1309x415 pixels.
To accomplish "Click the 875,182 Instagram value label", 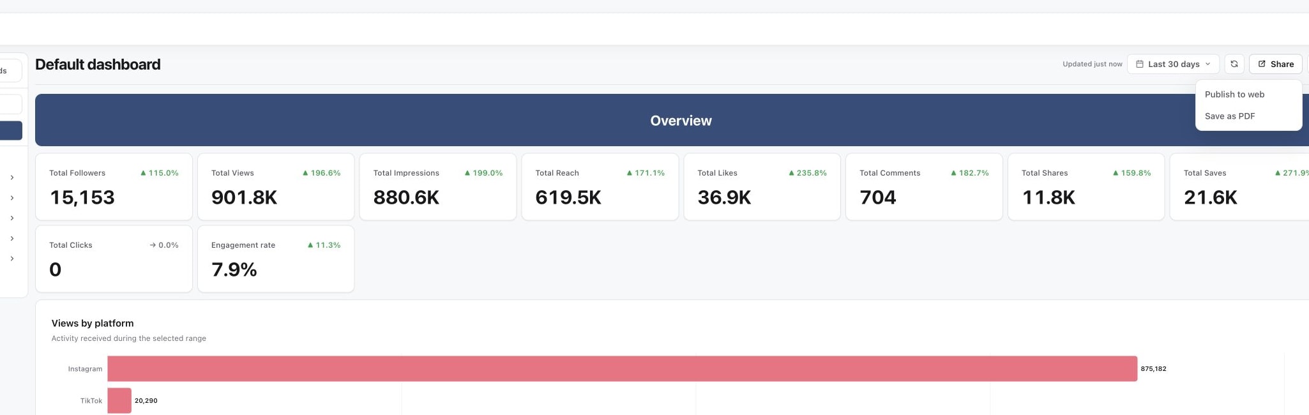I will 1153,369.
